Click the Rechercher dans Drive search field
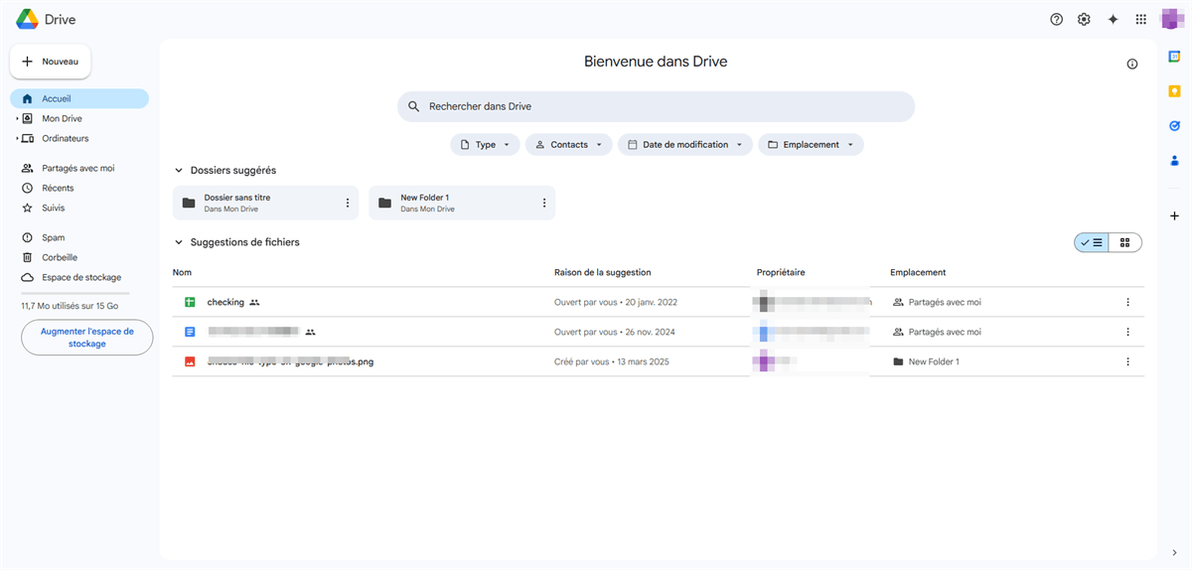The height and width of the screenshot is (570, 1192). 656,106
